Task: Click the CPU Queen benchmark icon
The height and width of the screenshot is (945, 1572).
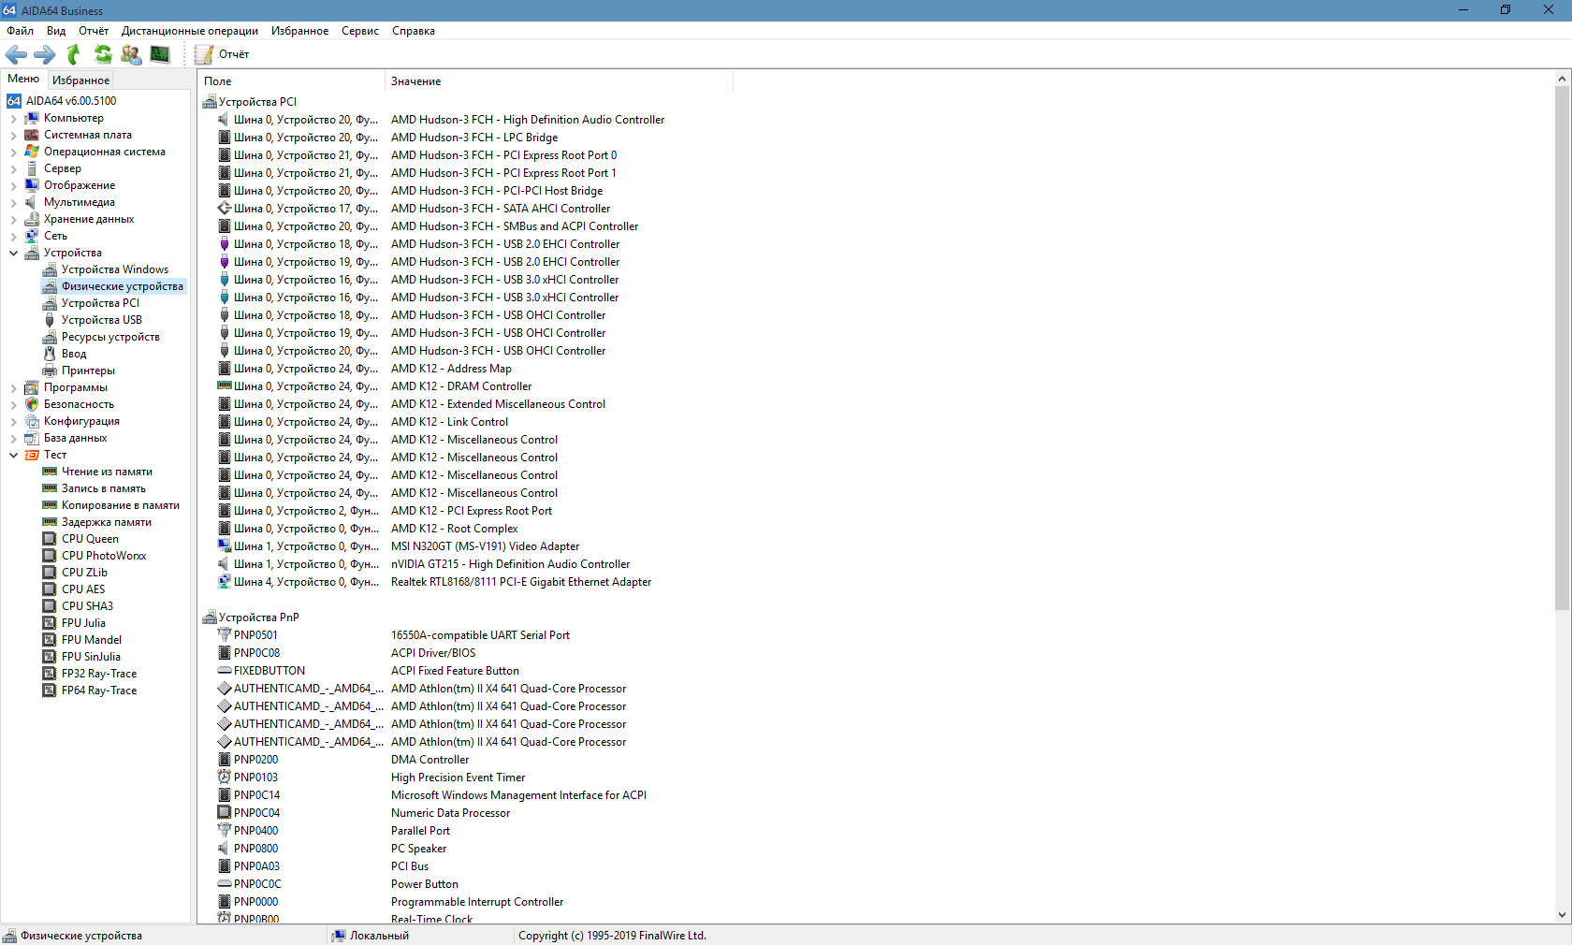Action: (x=50, y=539)
